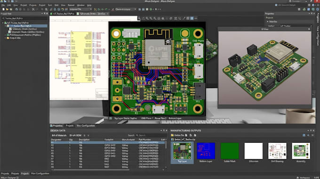Click the new document icon in the toolbar

tap(3, 9)
